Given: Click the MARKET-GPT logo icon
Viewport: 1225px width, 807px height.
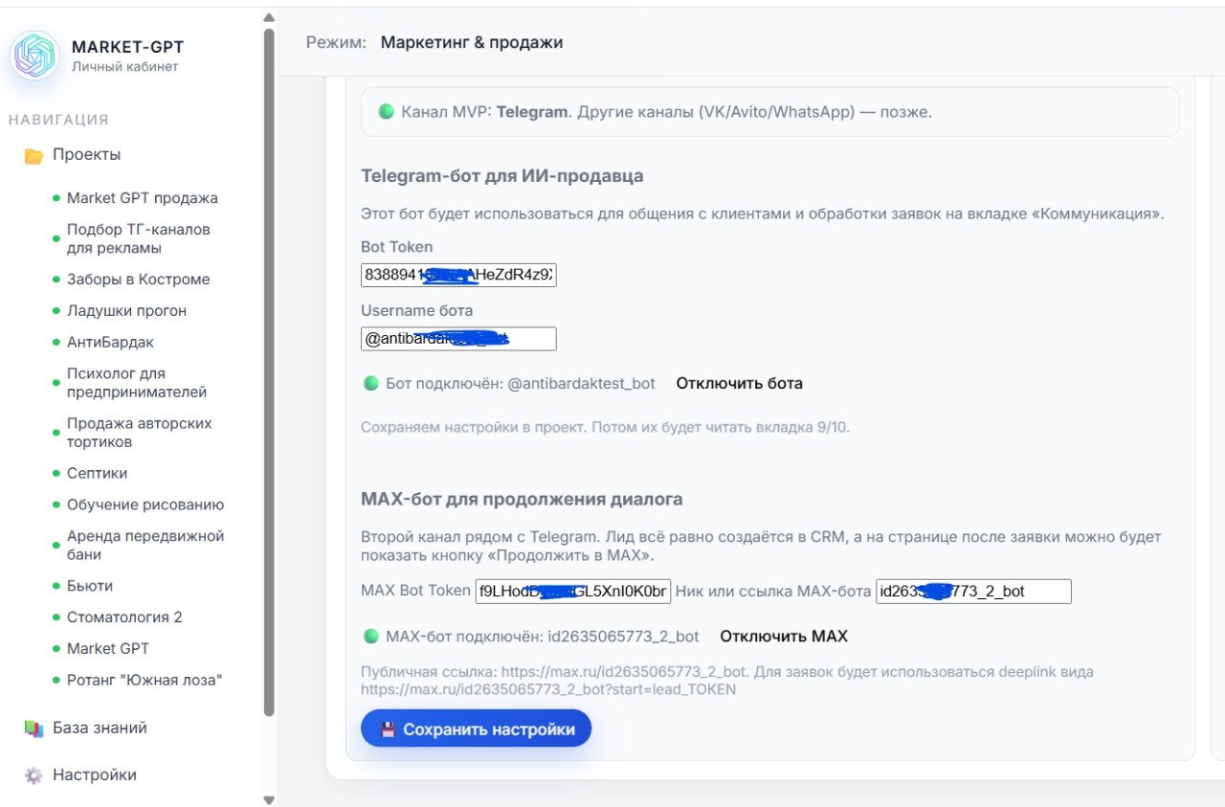Looking at the screenshot, I should pyautogui.click(x=34, y=56).
